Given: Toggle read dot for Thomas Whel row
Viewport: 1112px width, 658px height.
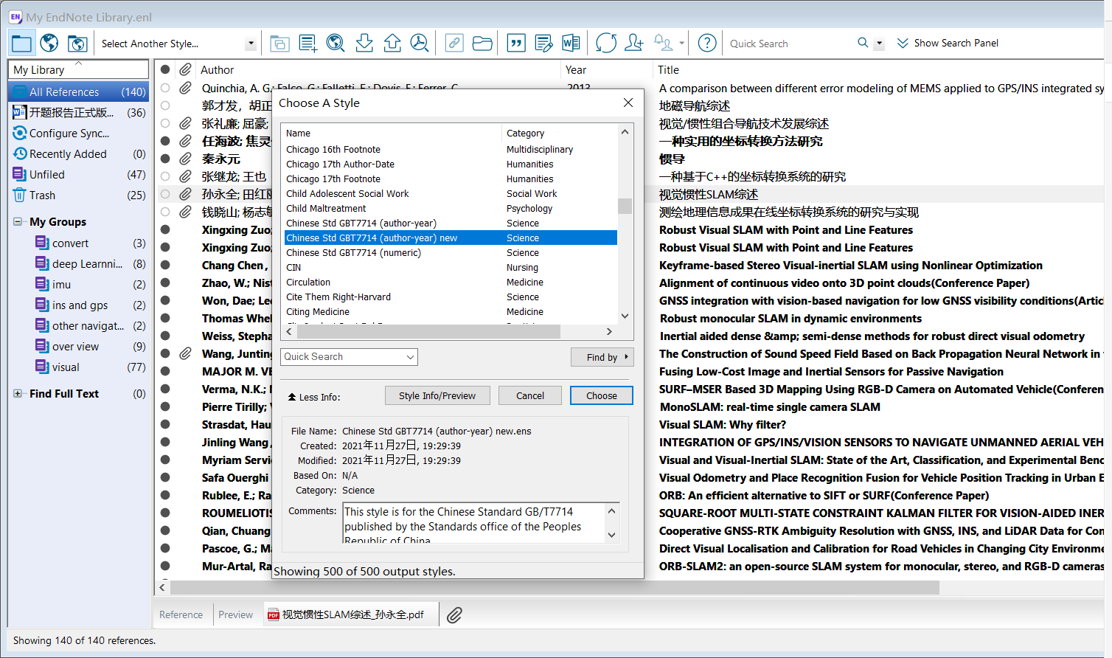Looking at the screenshot, I should (x=165, y=318).
